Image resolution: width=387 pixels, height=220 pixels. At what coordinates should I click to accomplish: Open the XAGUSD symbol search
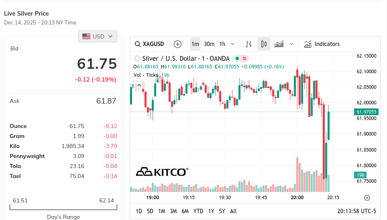pyautogui.click(x=149, y=44)
